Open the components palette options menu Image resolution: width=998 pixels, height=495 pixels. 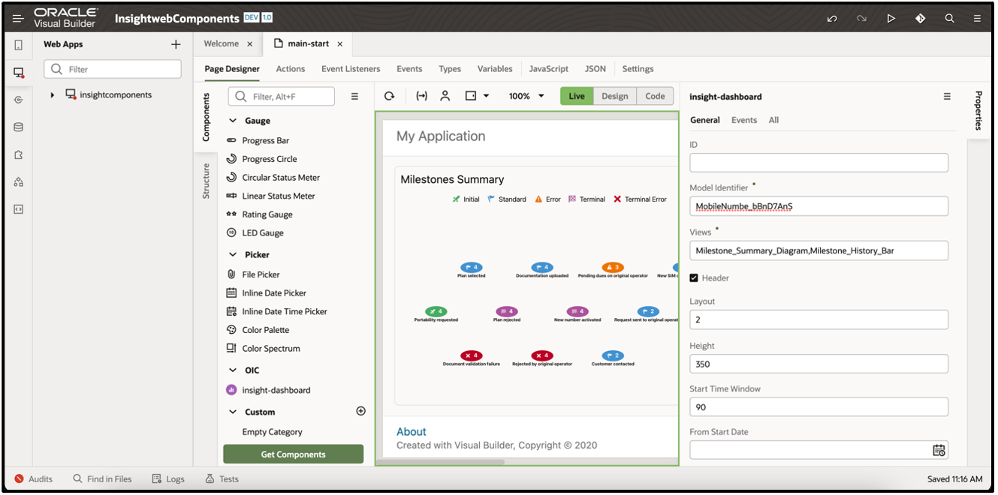pyautogui.click(x=355, y=96)
